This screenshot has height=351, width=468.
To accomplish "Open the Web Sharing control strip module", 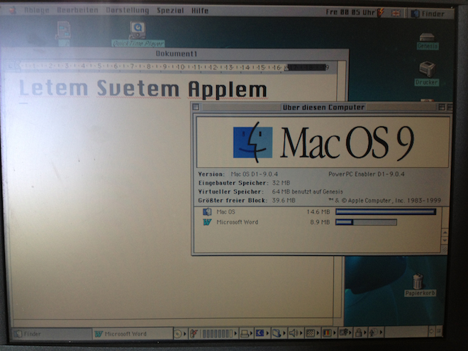I will click(x=376, y=331).
